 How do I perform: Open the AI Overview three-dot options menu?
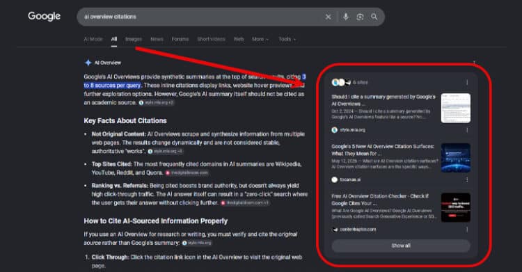click(x=474, y=63)
